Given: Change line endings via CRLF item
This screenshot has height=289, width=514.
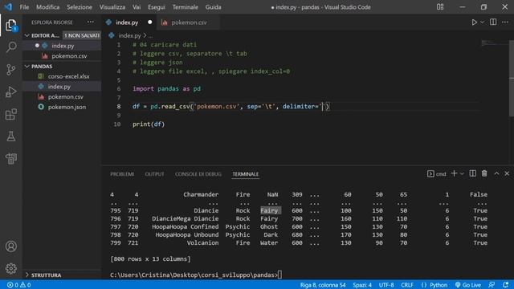Looking at the screenshot, I should pyautogui.click(x=407, y=285).
